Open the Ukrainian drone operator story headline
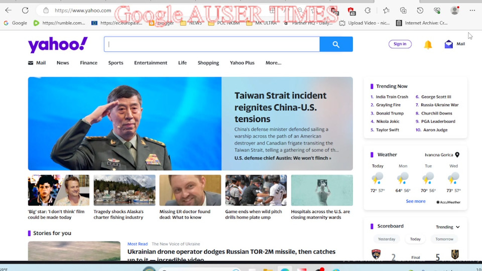Image resolution: width=482 pixels, height=271 pixels. tap(231, 254)
